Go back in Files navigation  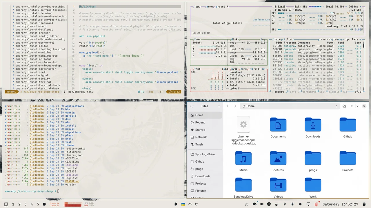pyautogui.click(x=228, y=106)
